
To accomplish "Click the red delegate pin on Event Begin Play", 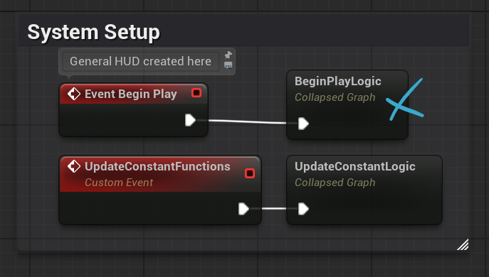I will point(196,93).
